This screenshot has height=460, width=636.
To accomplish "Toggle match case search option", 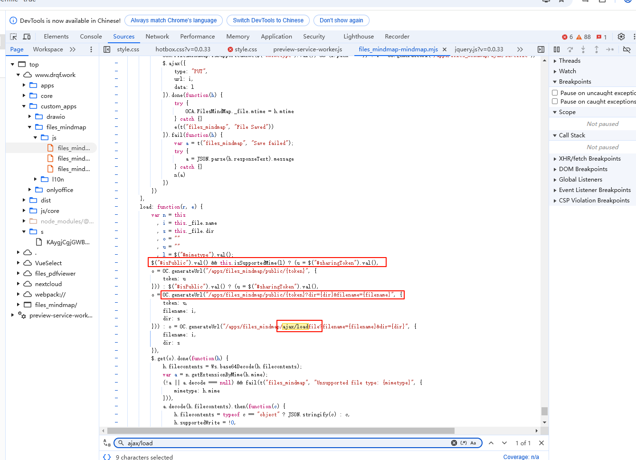I will click(473, 443).
